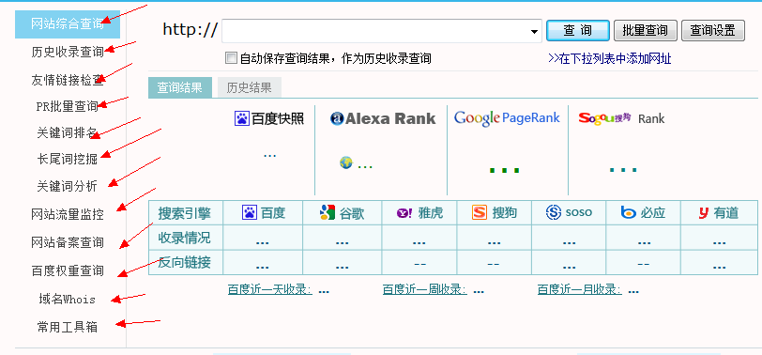
Task: Click the Youdao icon beside 有道
Action: coord(703,212)
